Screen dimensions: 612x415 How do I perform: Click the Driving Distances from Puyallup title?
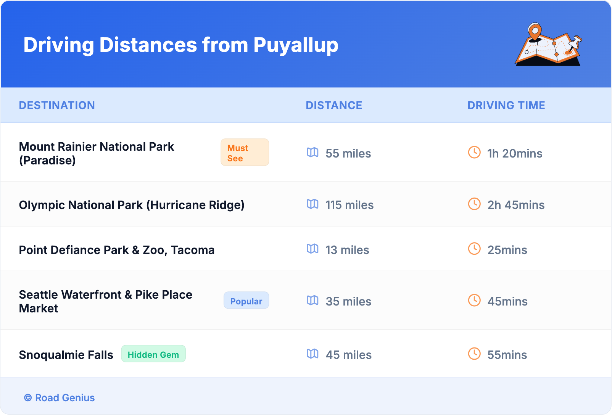[x=181, y=45]
